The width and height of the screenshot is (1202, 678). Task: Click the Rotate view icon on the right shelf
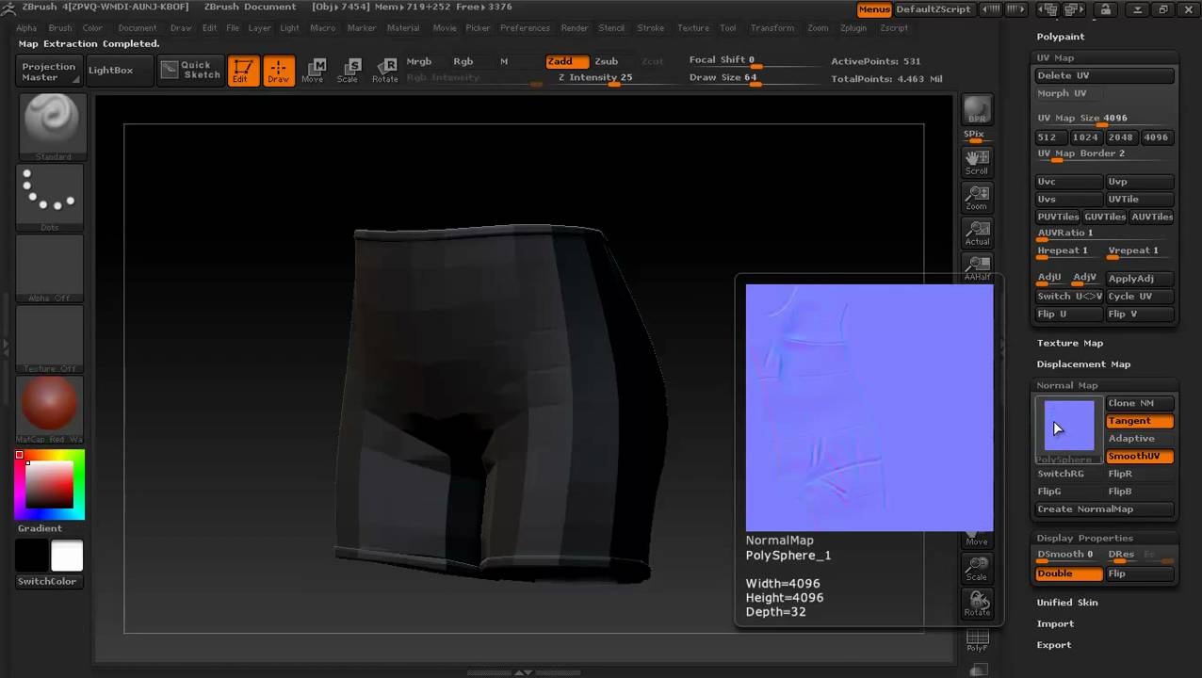pyautogui.click(x=977, y=604)
